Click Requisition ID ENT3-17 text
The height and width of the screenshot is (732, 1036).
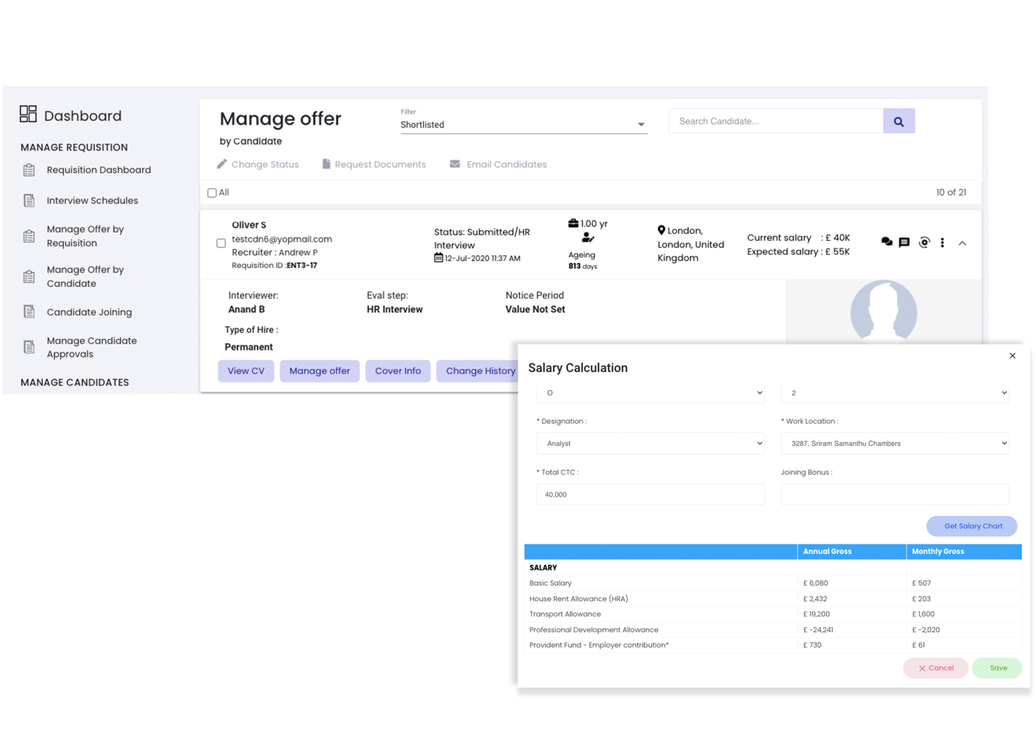(x=274, y=265)
